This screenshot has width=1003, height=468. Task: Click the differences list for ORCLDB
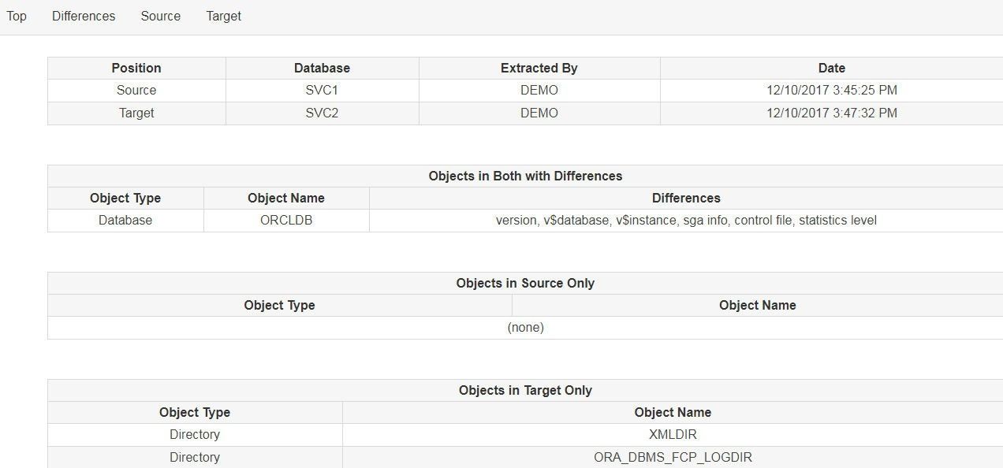pos(686,220)
